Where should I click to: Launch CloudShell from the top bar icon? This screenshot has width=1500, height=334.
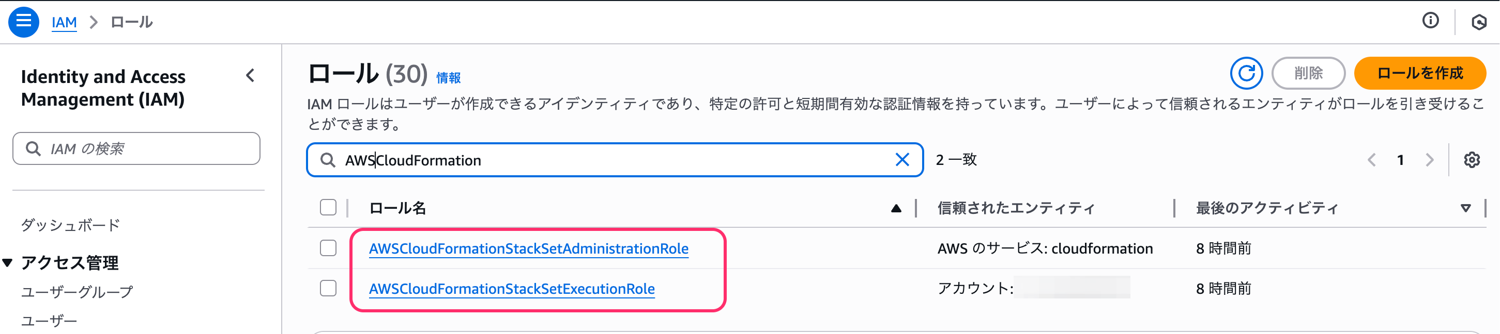(1480, 22)
